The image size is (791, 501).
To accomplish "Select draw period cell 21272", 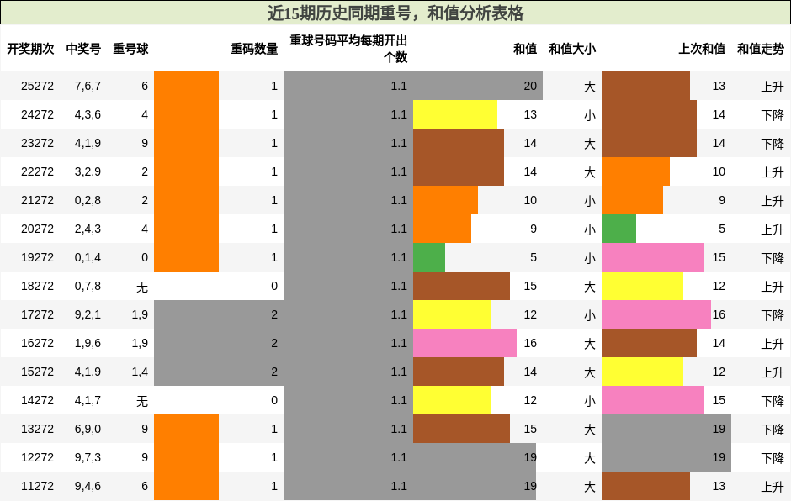I will click(x=37, y=201).
